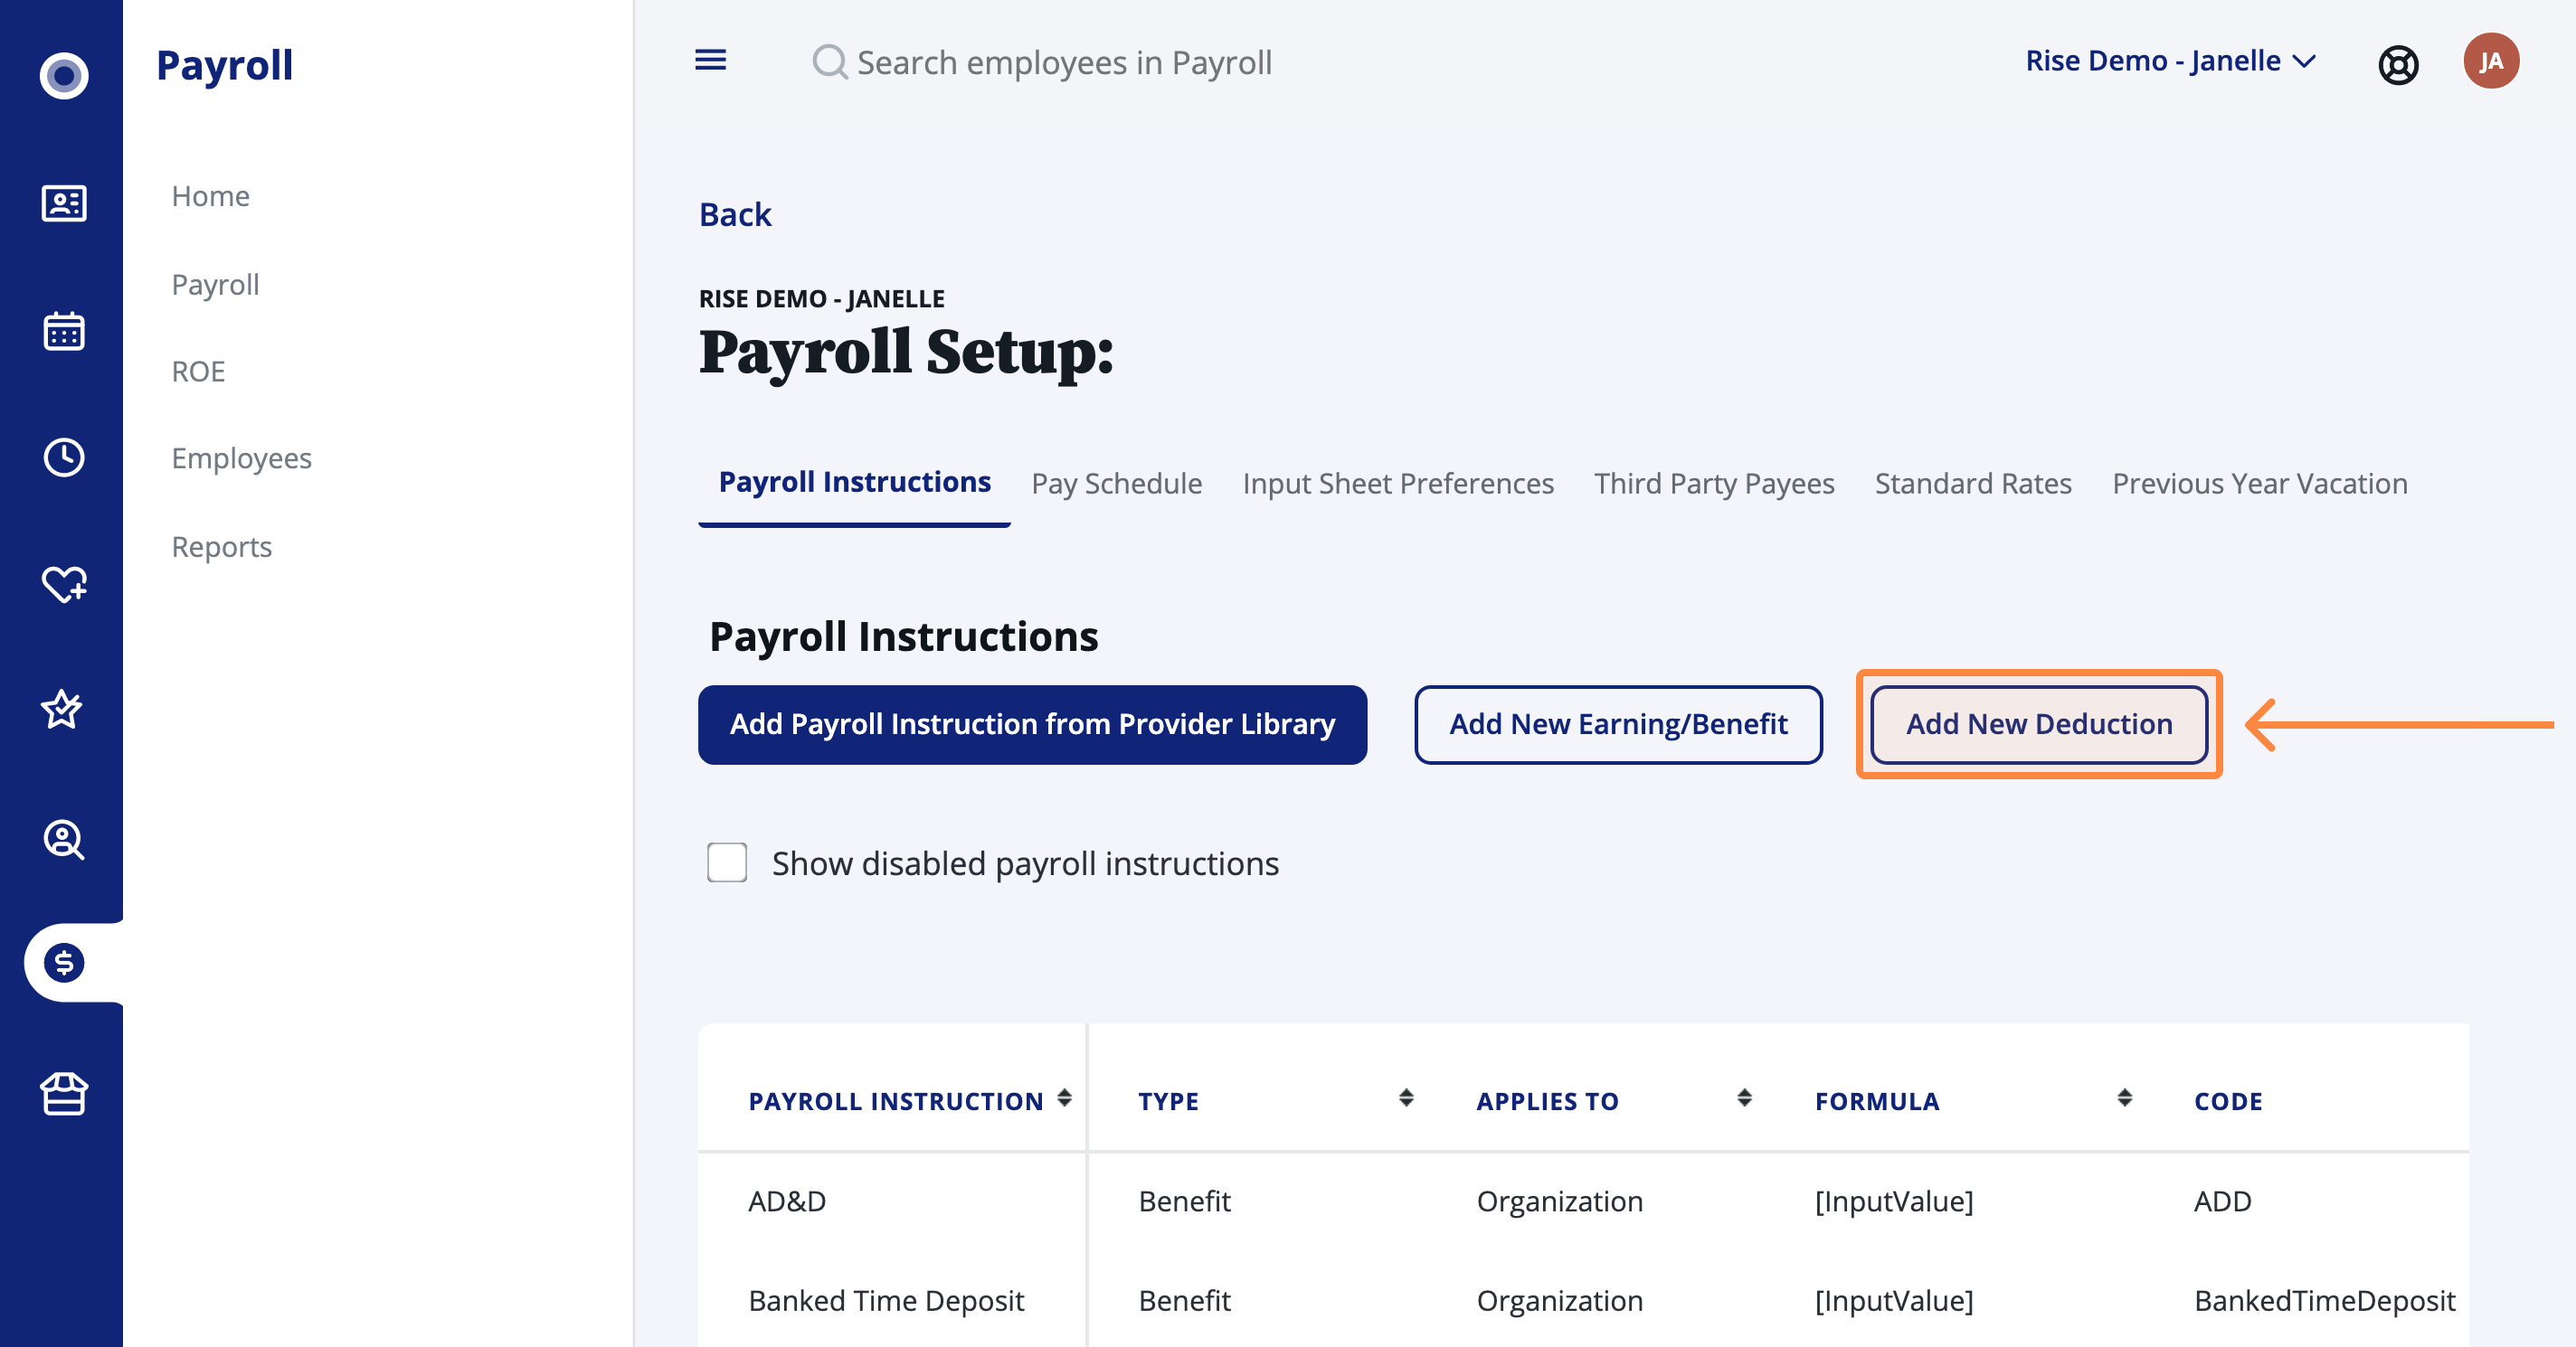Open the person-search recruiting sidebar icon
This screenshot has height=1347, width=2576.
point(63,838)
